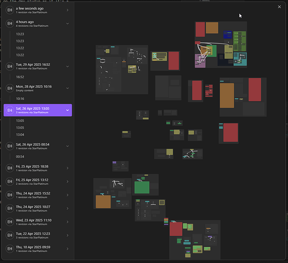288x263 pixels.
Task: Click EH avatar beside Mon, 28 Apr 10:16
Action: pyautogui.click(x=9, y=88)
